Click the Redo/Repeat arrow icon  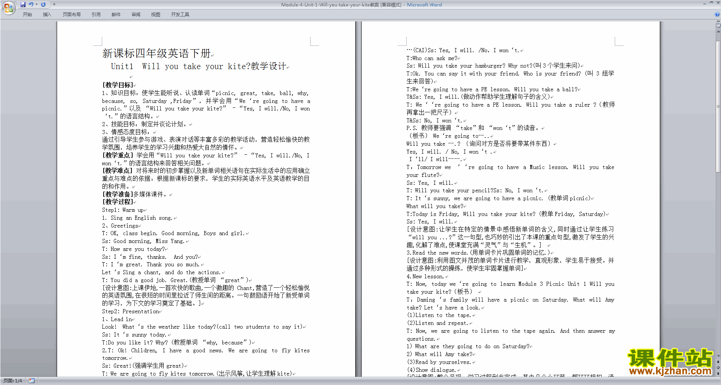[x=43, y=5]
